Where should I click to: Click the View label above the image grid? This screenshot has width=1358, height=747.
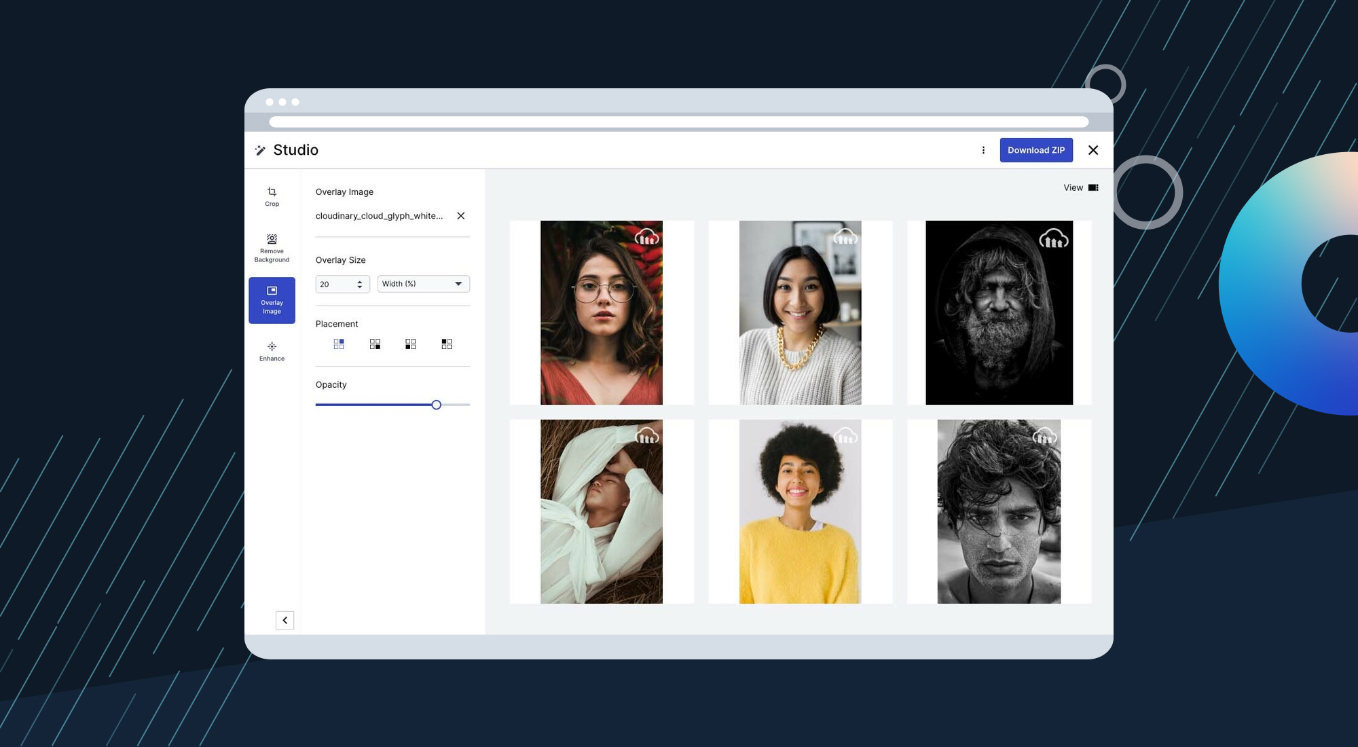pyautogui.click(x=1073, y=187)
